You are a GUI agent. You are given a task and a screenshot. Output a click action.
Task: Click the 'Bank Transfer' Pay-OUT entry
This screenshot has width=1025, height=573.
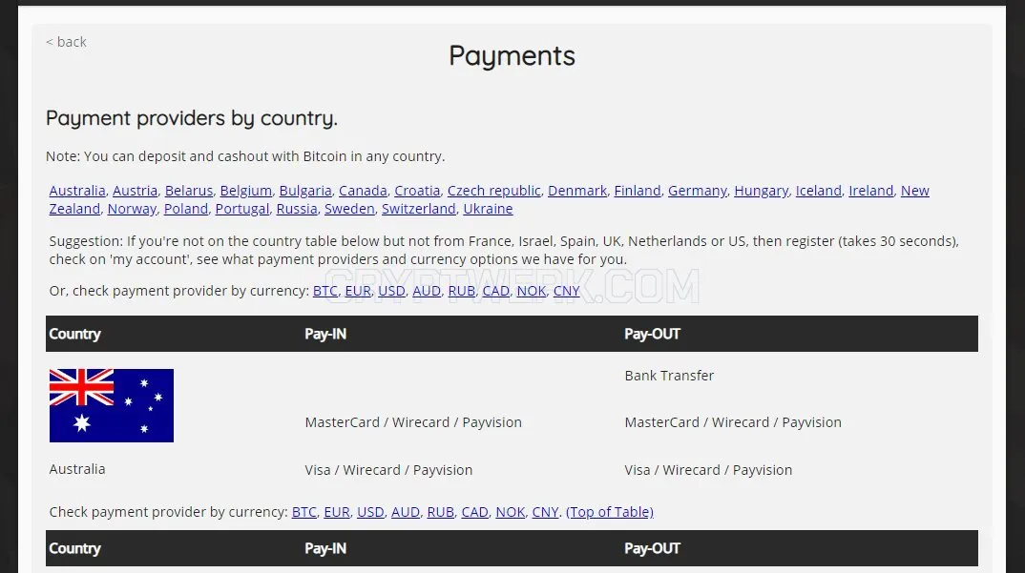pyautogui.click(x=669, y=376)
